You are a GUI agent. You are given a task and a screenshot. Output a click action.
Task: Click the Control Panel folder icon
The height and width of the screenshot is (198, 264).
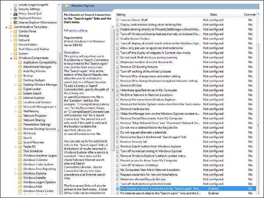point(15,31)
